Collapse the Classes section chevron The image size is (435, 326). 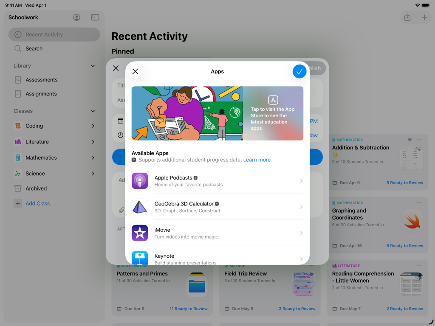coord(93,111)
